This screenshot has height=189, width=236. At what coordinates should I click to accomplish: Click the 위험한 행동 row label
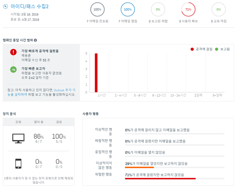point(104,174)
